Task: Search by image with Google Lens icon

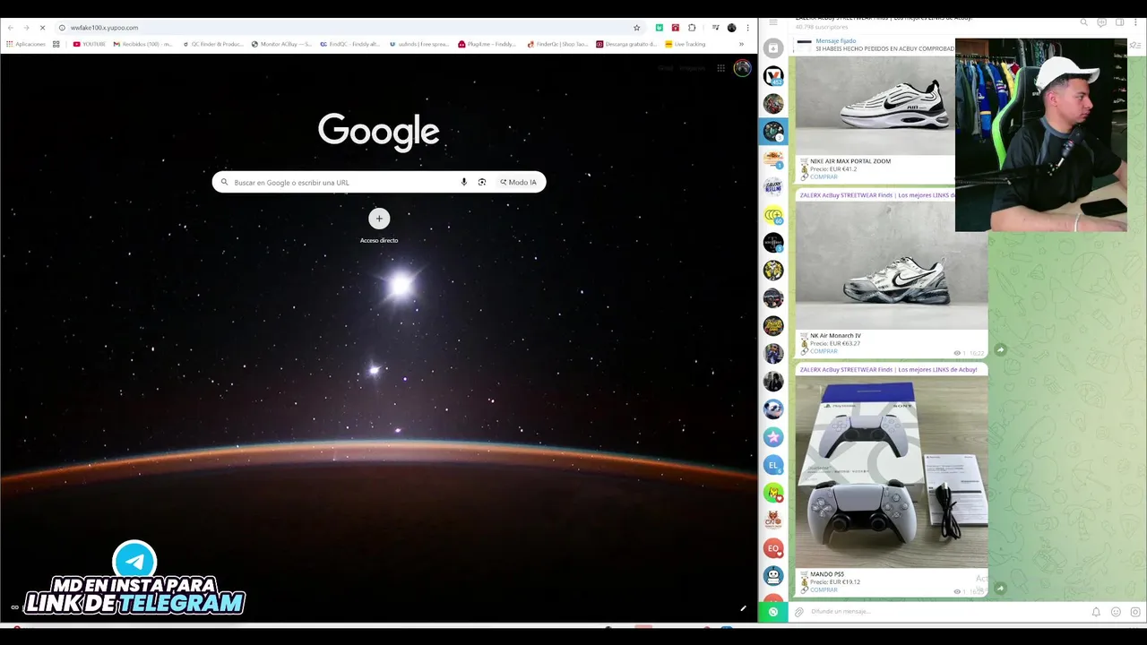Action: [x=482, y=182]
